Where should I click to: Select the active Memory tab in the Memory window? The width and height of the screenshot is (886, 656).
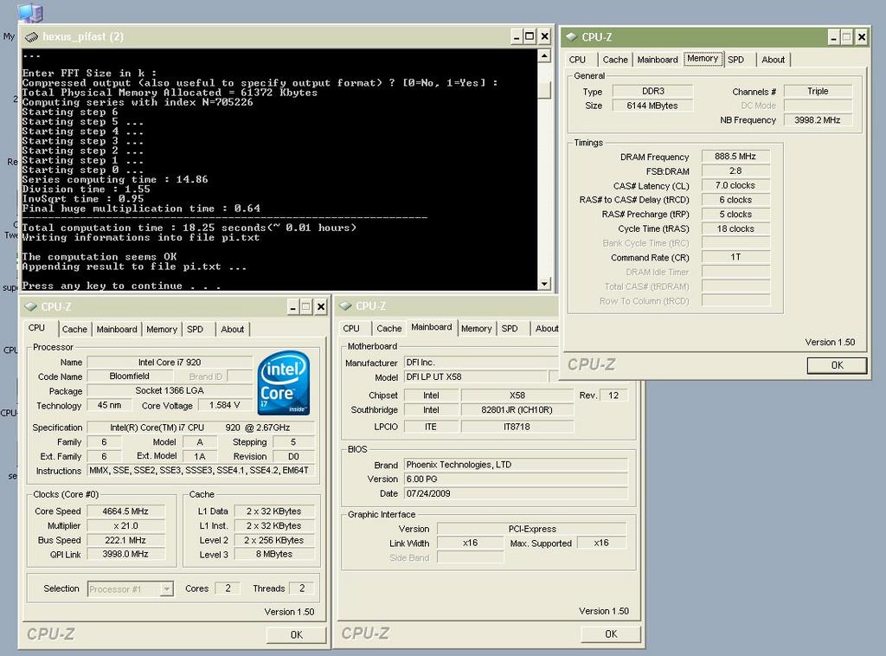tap(703, 59)
